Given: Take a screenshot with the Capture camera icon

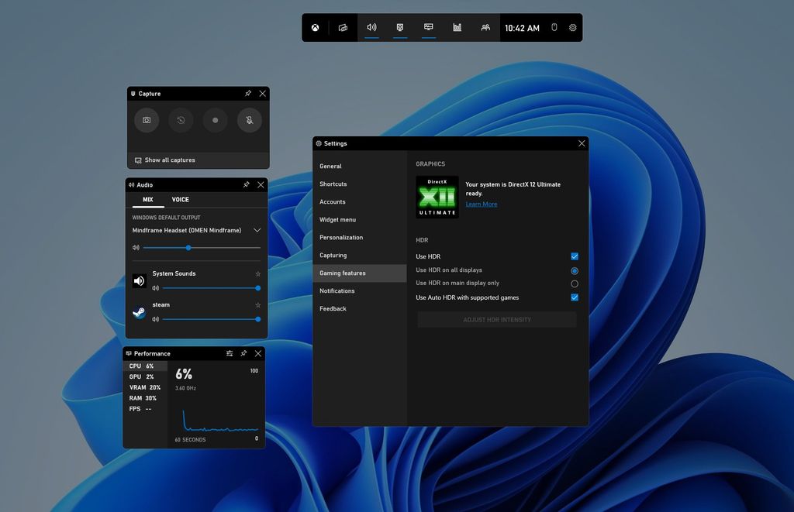Looking at the screenshot, I should pos(147,120).
